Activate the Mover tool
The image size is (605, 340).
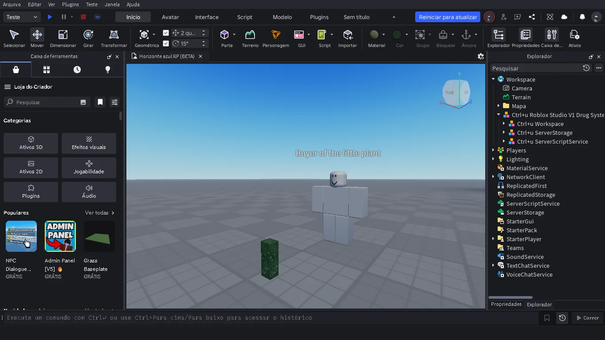37,38
